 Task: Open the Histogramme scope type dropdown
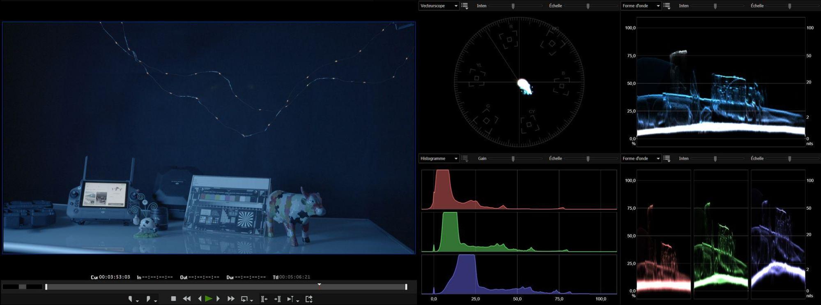(x=439, y=158)
